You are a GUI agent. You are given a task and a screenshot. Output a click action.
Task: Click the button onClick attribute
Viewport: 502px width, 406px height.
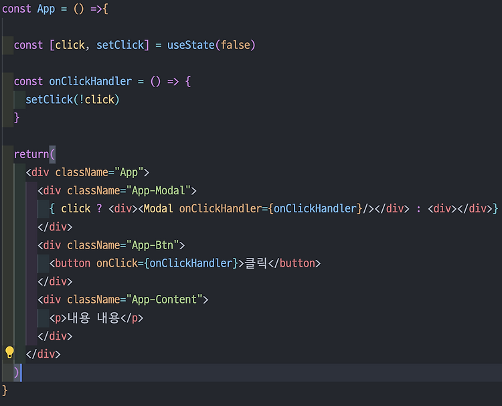(x=167, y=263)
